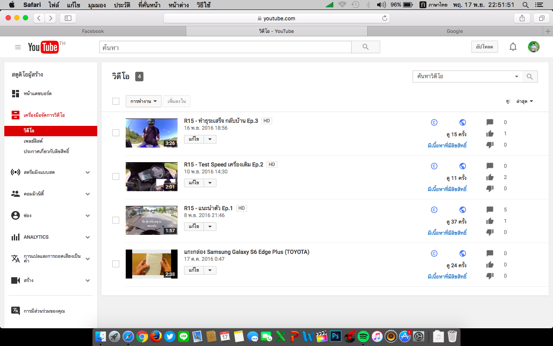The image size is (553, 346).
Task: Tick the select-all videos checkbox
Action: coord(116,101)
